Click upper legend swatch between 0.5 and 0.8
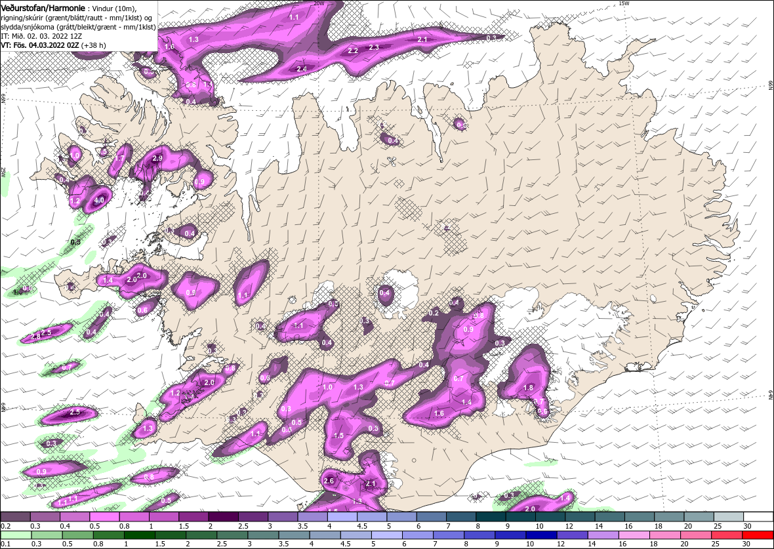The width and height of the screenshot is (774, 549). click(105, 516)
